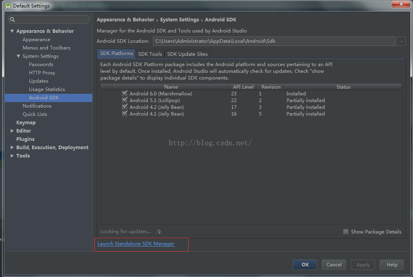Click Appearance & Behavior breadcrumb text
The height and width of the screenshot is (277, 413).
[x=125, y=20]
